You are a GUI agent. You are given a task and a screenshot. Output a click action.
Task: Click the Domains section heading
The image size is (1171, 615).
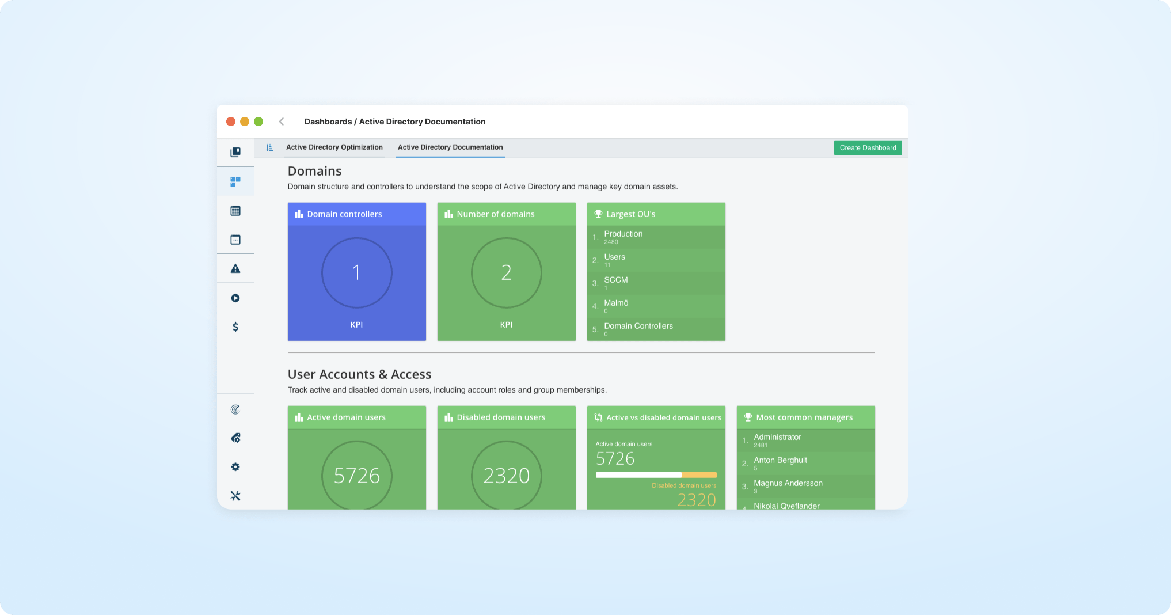coord(315,171)
